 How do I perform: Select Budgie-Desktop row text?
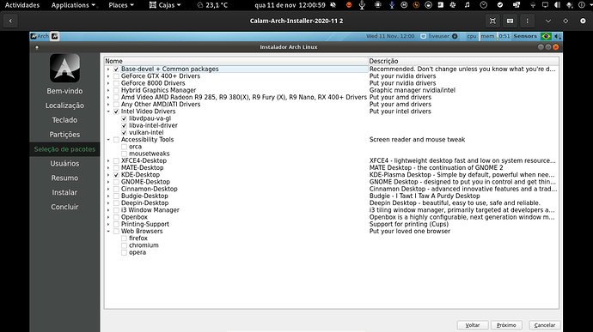point(144,196)
